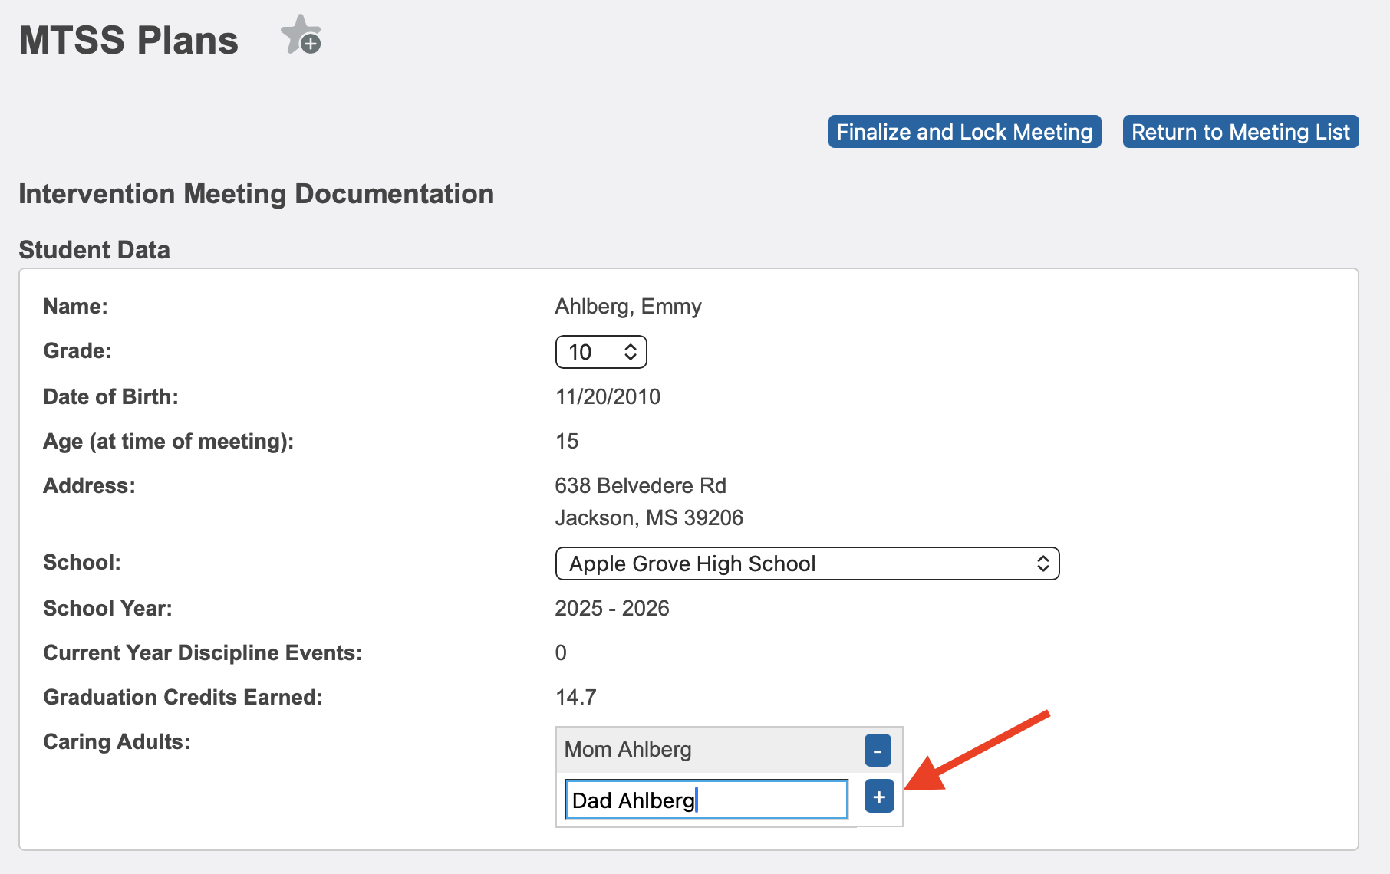
Task: Focus the Dad Ahlberg text input
Action: [x=705, y=799]
